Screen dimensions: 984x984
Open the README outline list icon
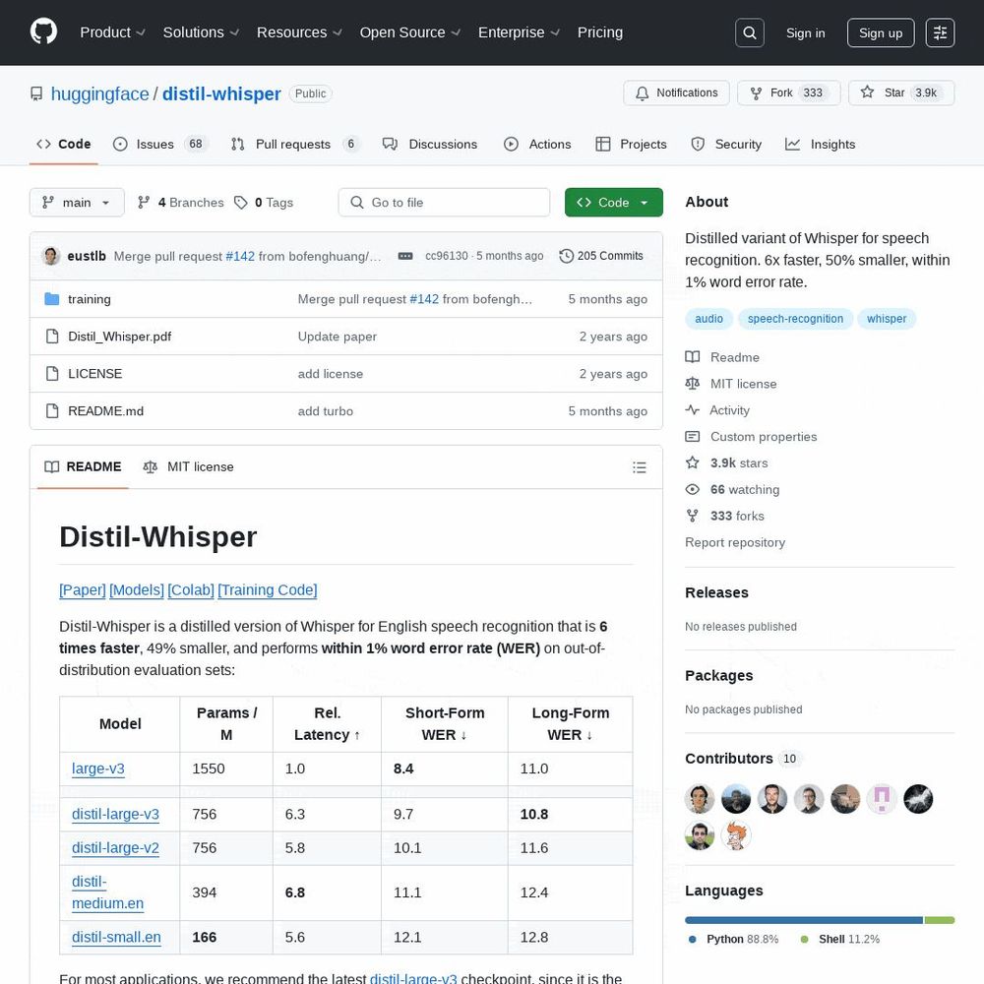640,467
